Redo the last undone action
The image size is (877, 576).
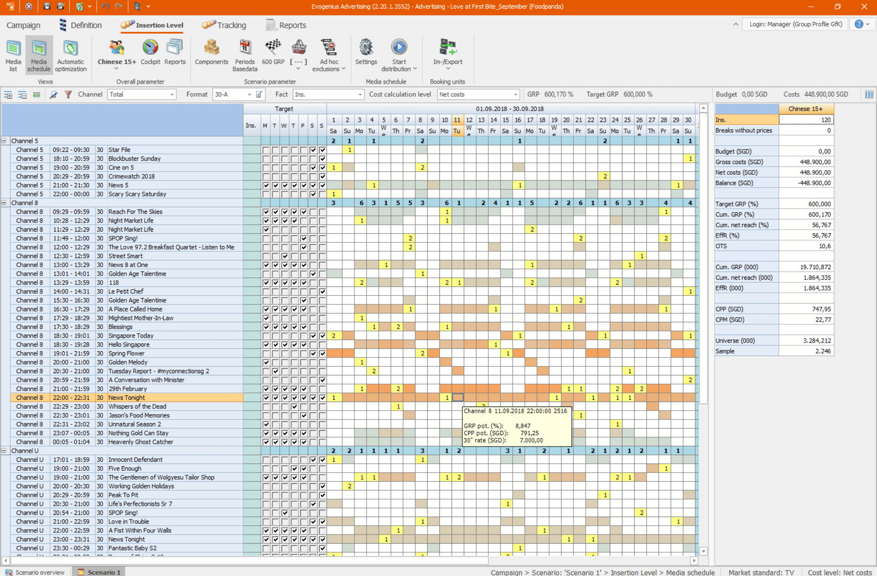(x=119, y=7)
